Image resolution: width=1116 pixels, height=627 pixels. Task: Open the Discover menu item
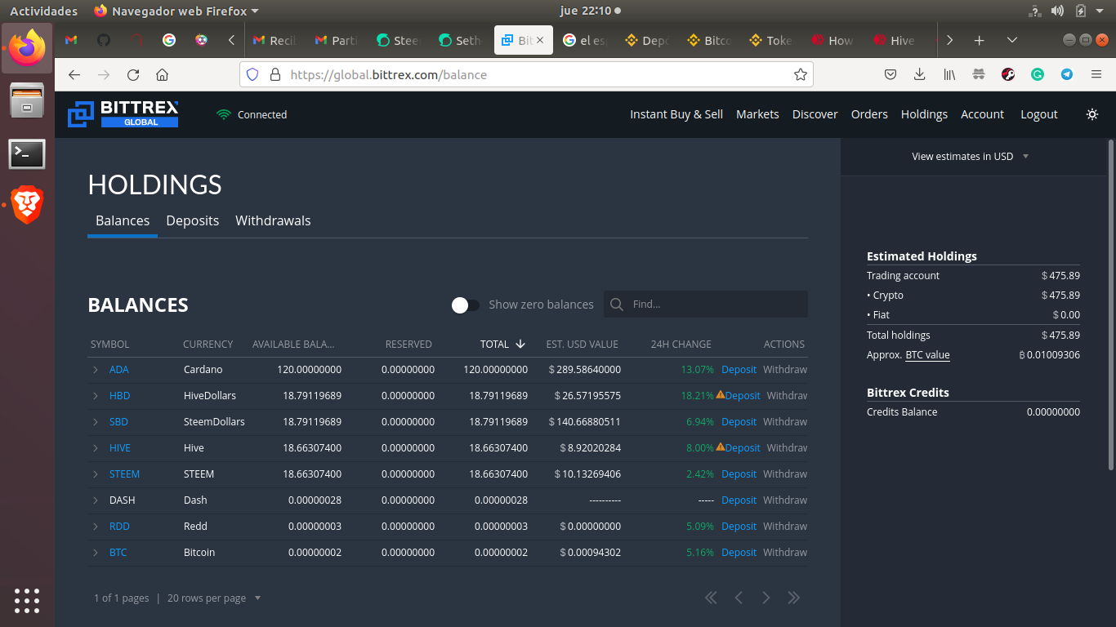coord(815,114)
